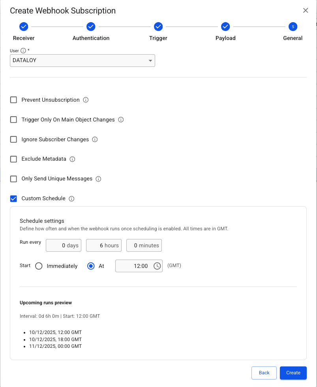Open the Authentication step

(91, 27)
